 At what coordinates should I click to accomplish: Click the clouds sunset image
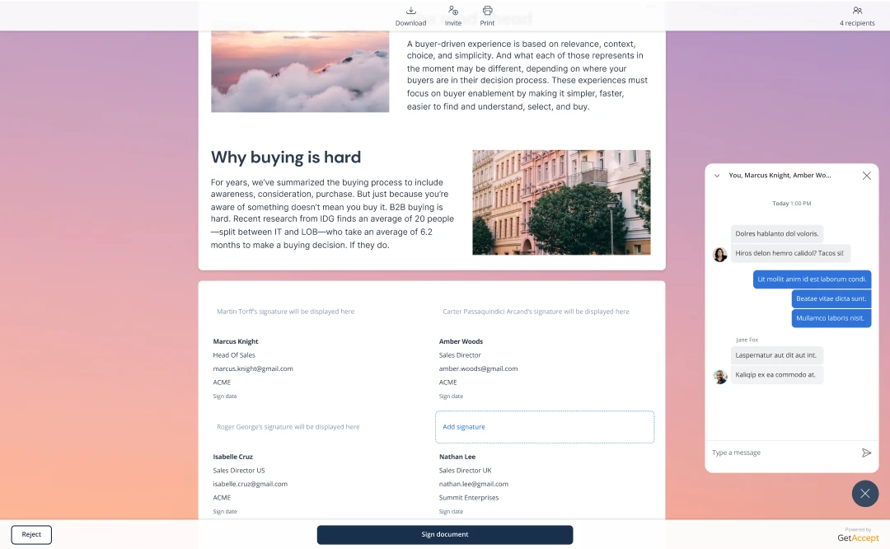(300, 71)
